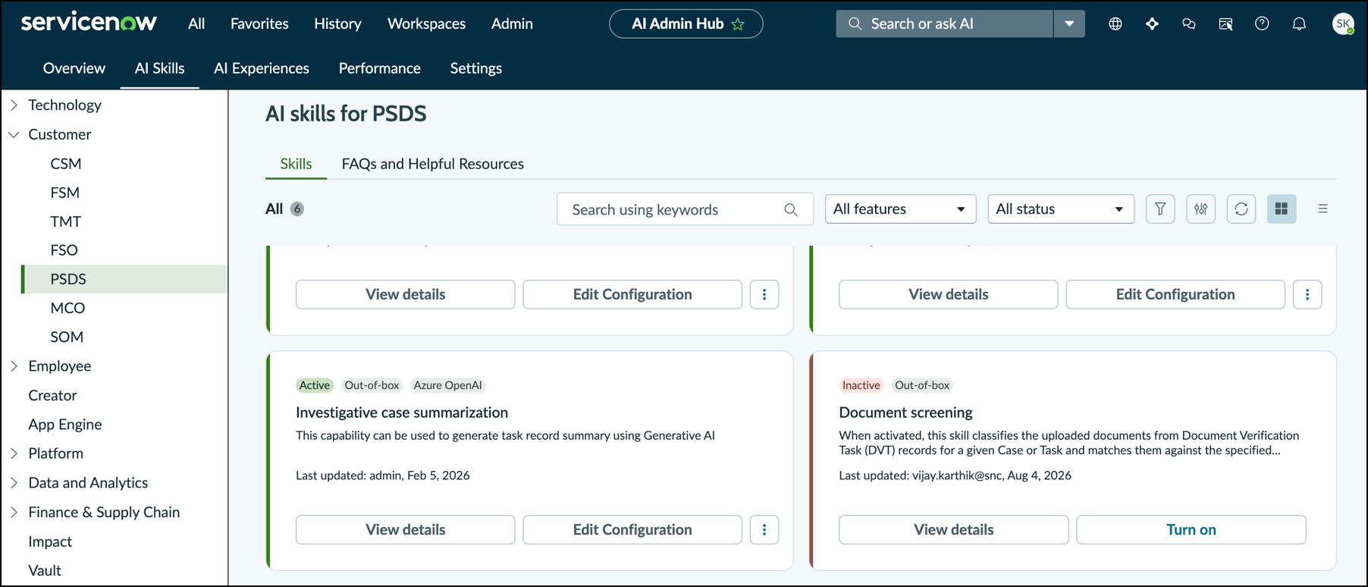Screen dimensions: 1368x587
Task: Open the Admin menu
Action: tap(512, 24)
